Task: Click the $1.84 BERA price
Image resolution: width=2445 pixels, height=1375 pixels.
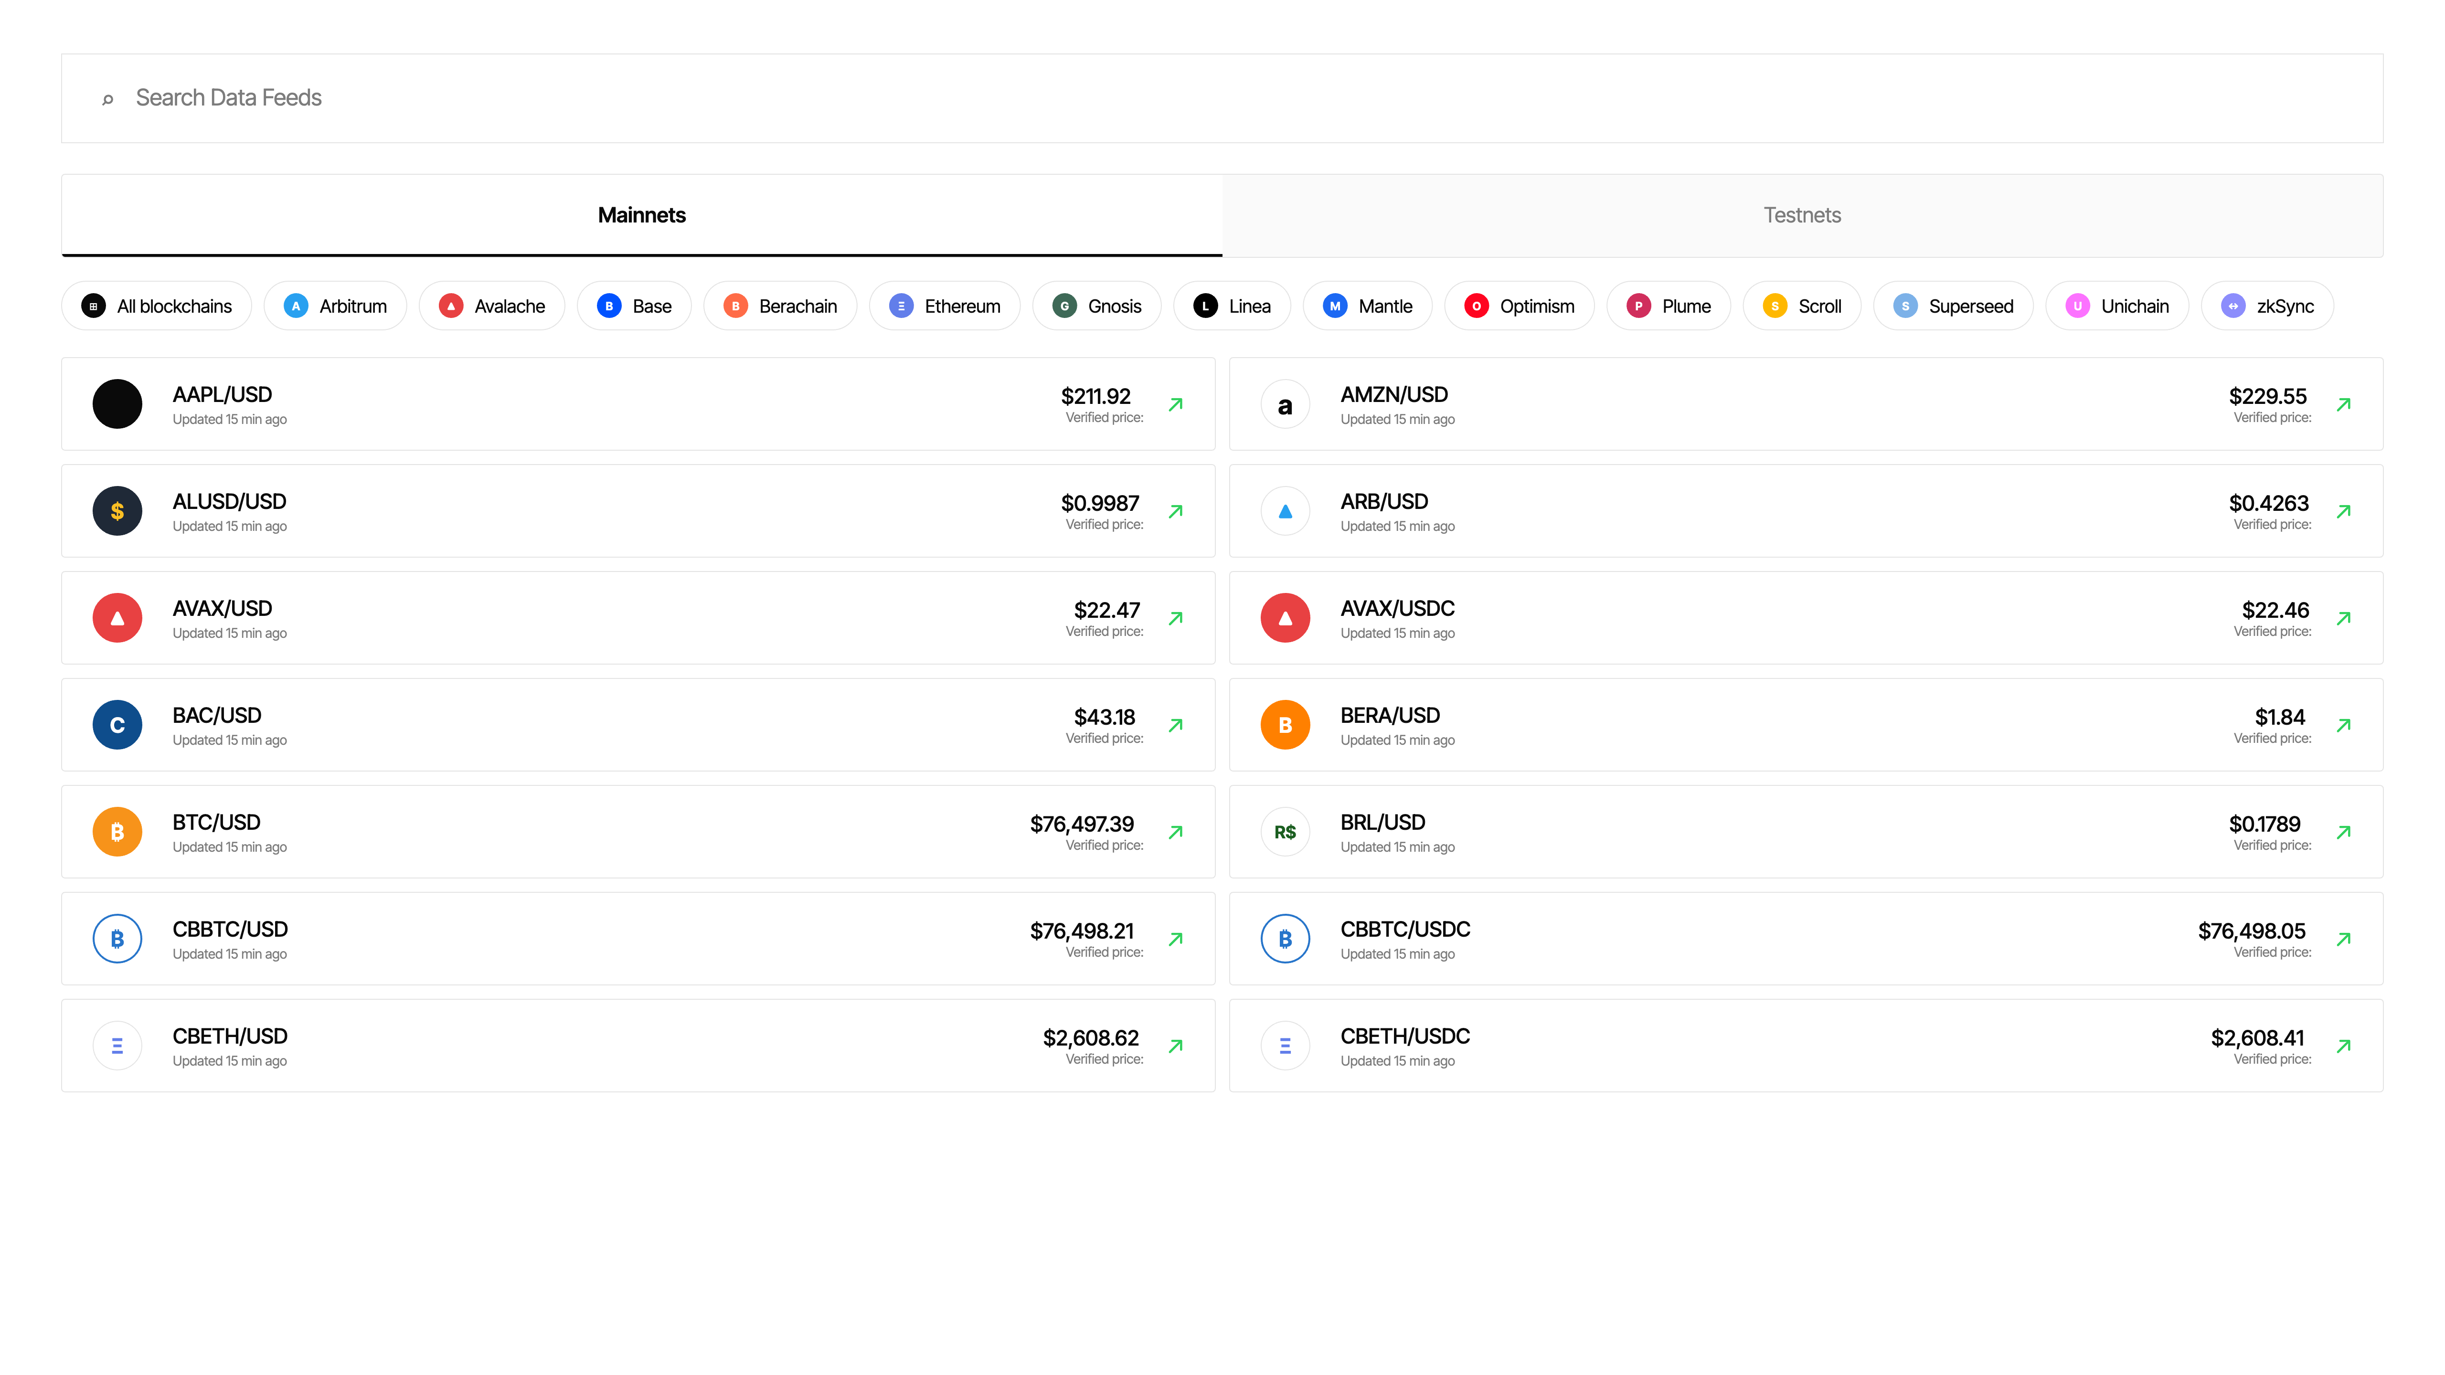Action: pos(2280,718)
